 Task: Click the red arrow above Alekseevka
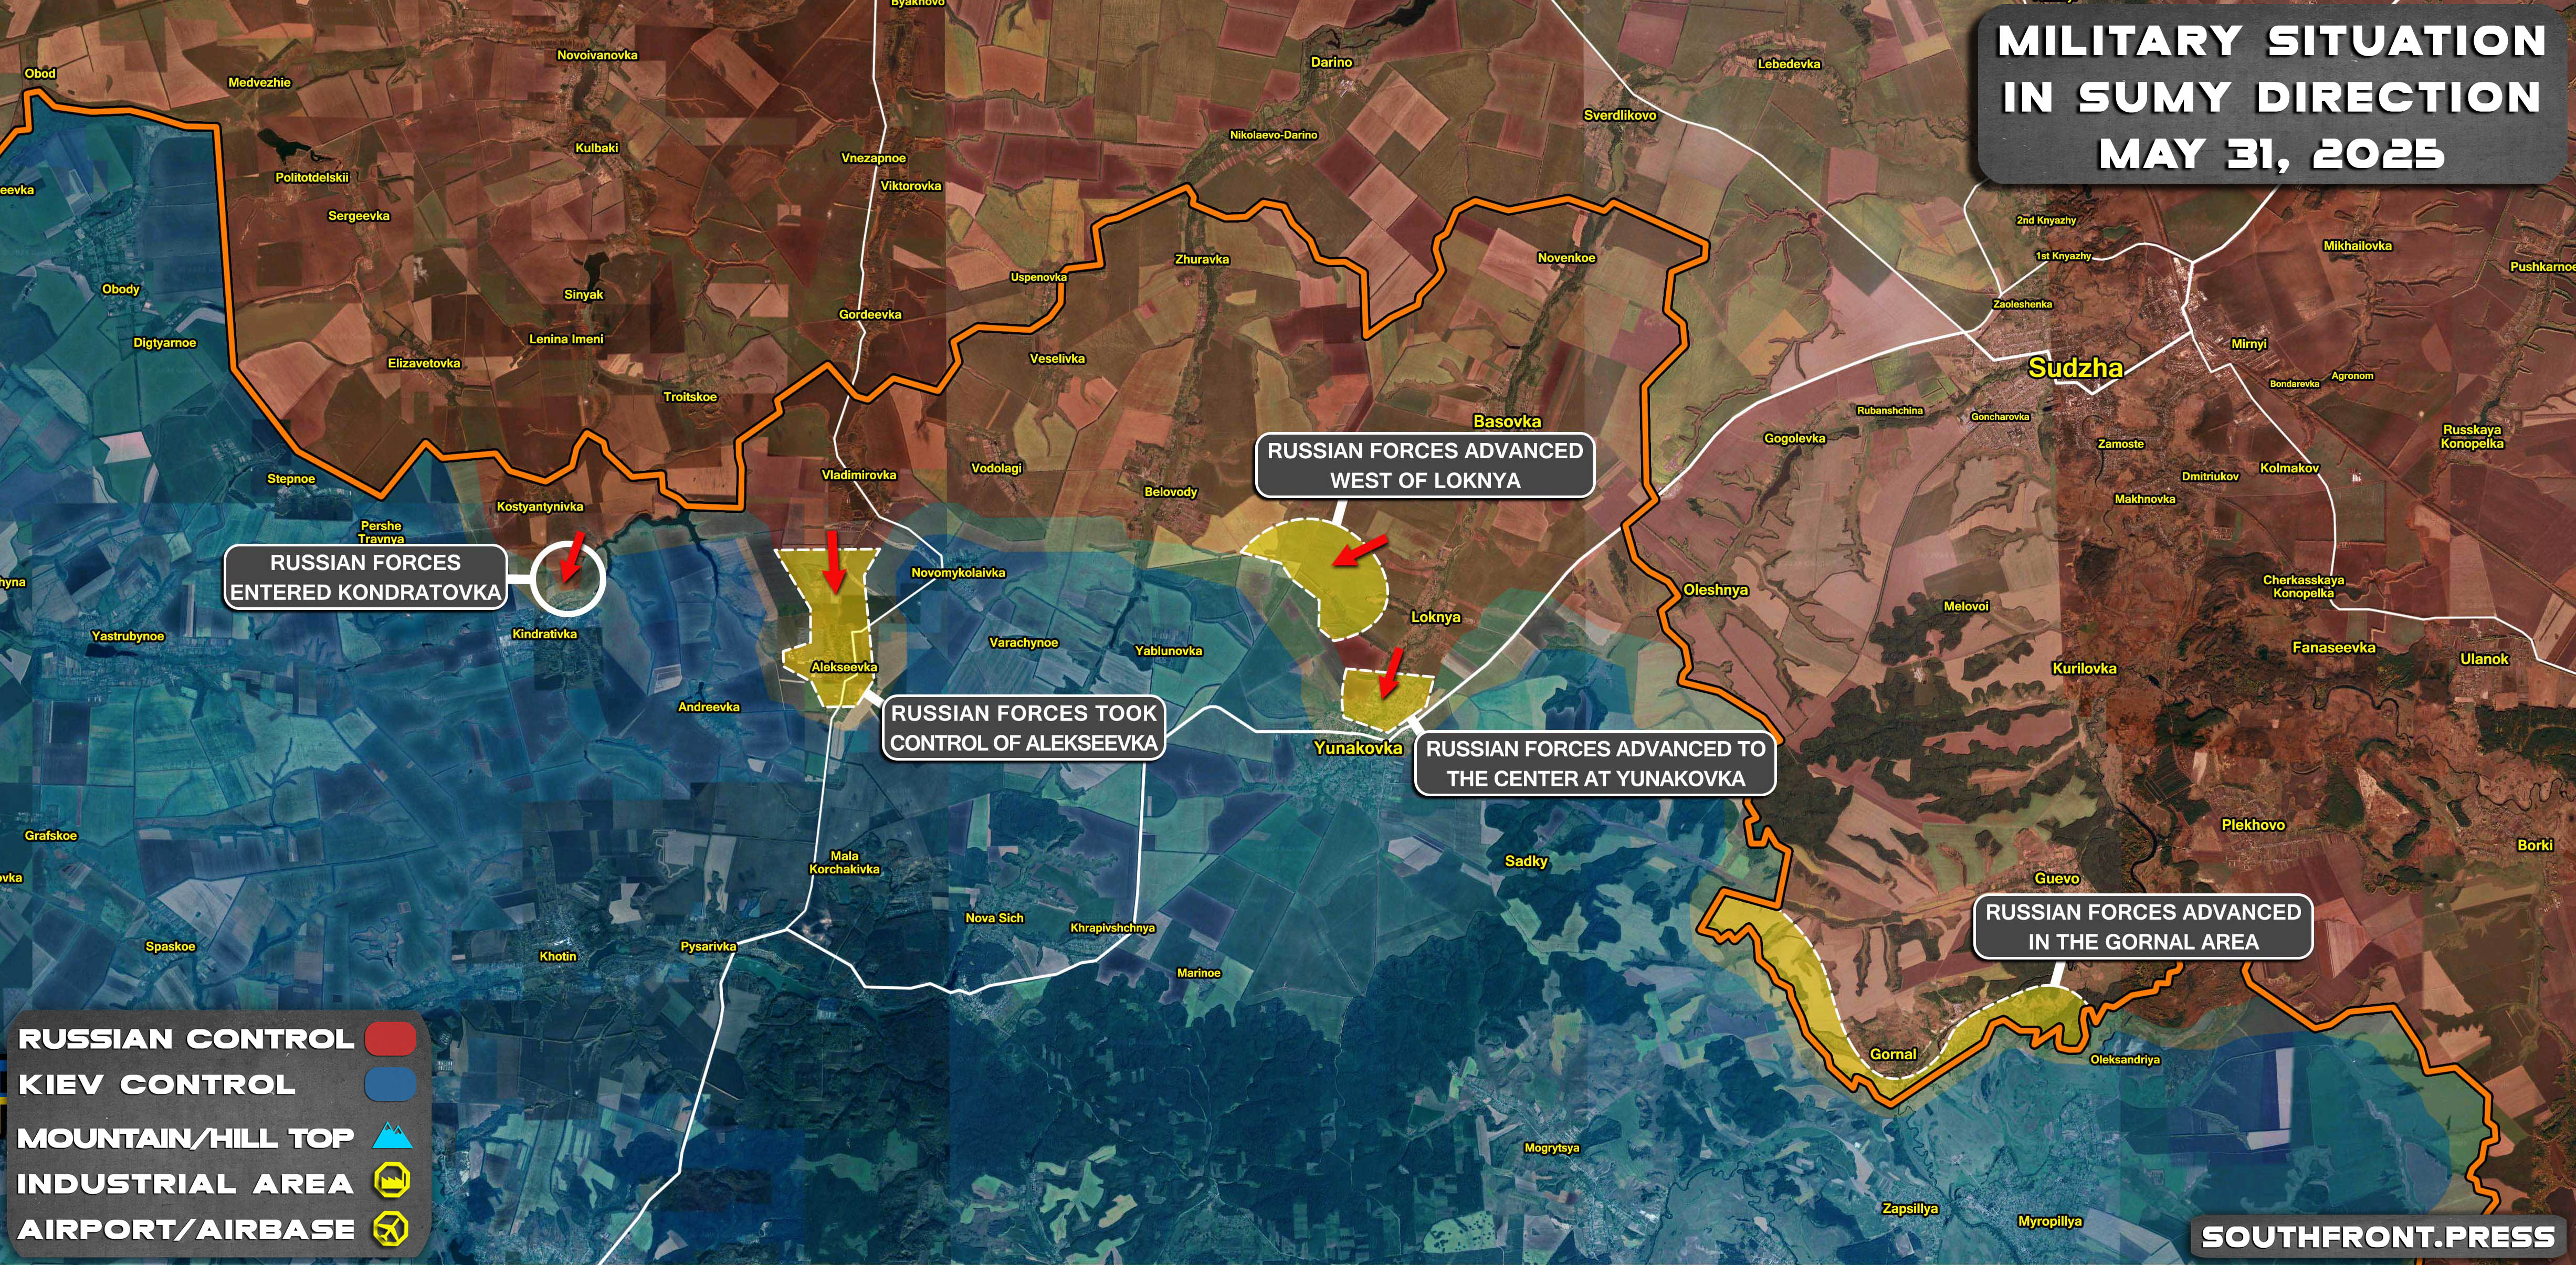[x=833, y=562]
